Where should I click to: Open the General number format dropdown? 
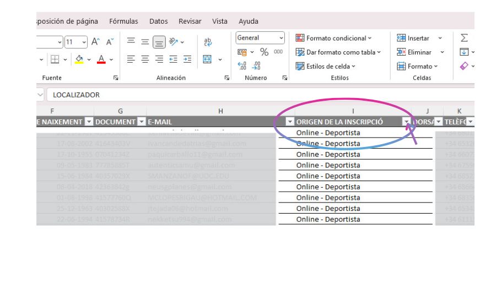pos(281,38)
